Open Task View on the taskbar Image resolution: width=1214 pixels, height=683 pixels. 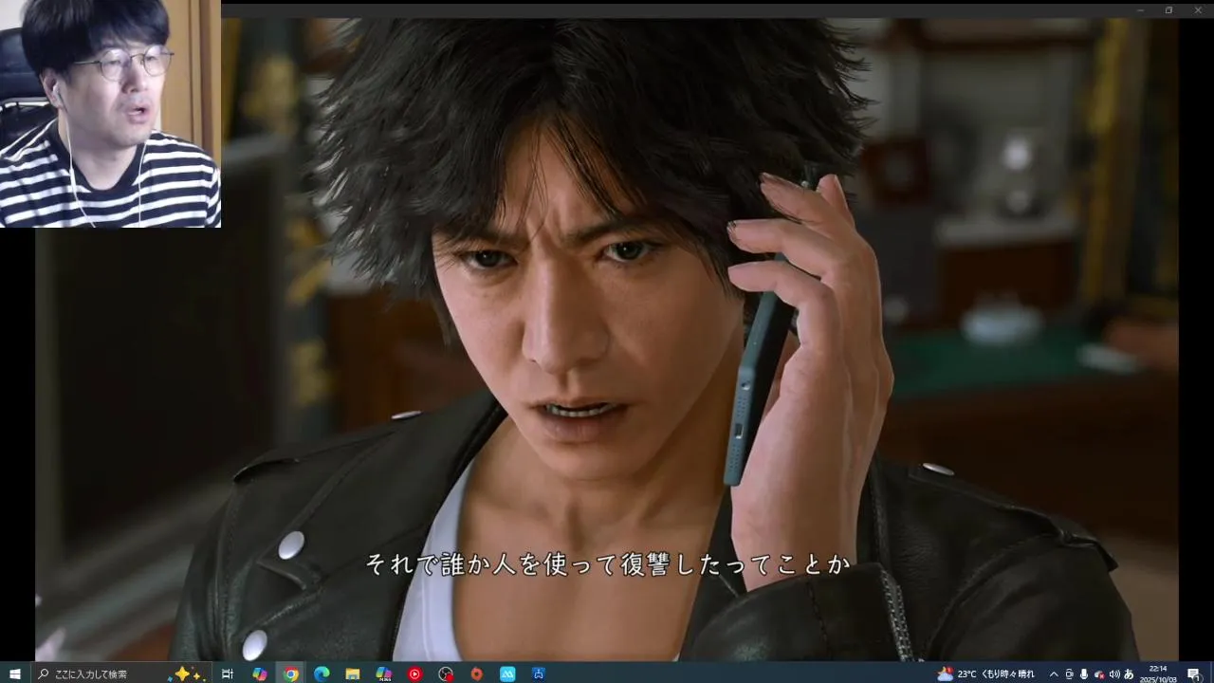point(228,674)
